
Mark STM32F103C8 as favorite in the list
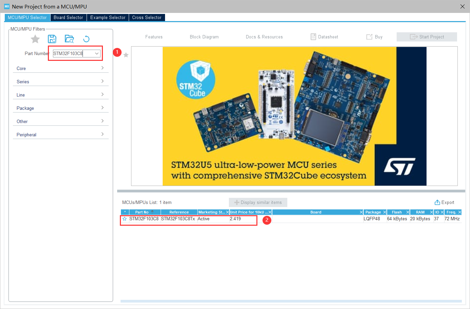click(124, 219)
